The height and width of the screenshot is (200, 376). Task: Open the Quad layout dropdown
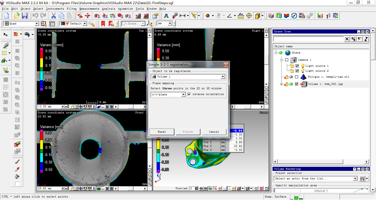(x=37, y=24)
